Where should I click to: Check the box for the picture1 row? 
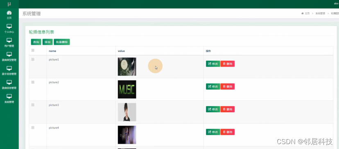pos(33,60)
